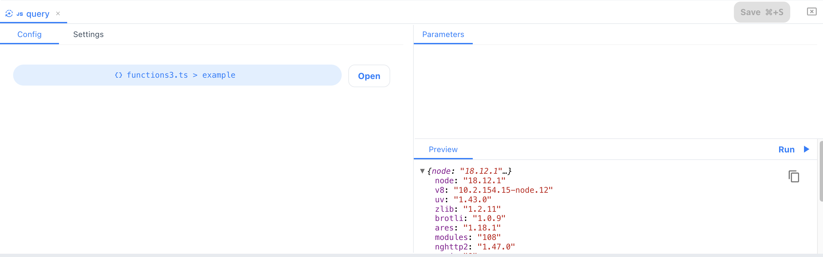Click the nghttp2 property row

click(x=474, y=247)
